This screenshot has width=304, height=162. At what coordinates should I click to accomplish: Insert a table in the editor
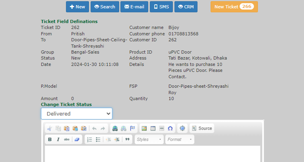tap(153, 128)
